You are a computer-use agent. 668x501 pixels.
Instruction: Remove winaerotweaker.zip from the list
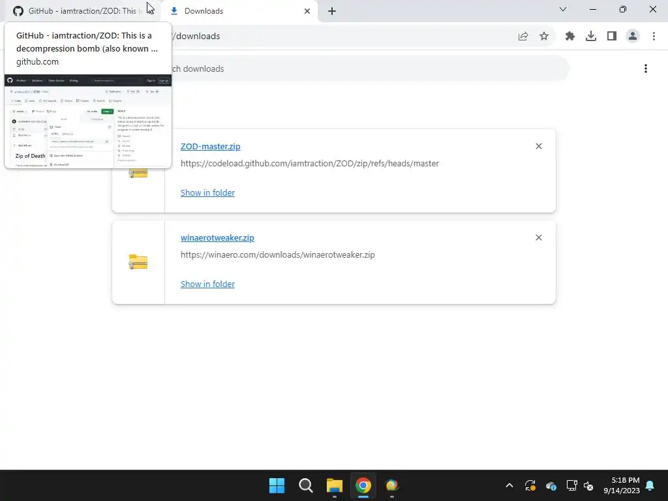coord(538,237)
